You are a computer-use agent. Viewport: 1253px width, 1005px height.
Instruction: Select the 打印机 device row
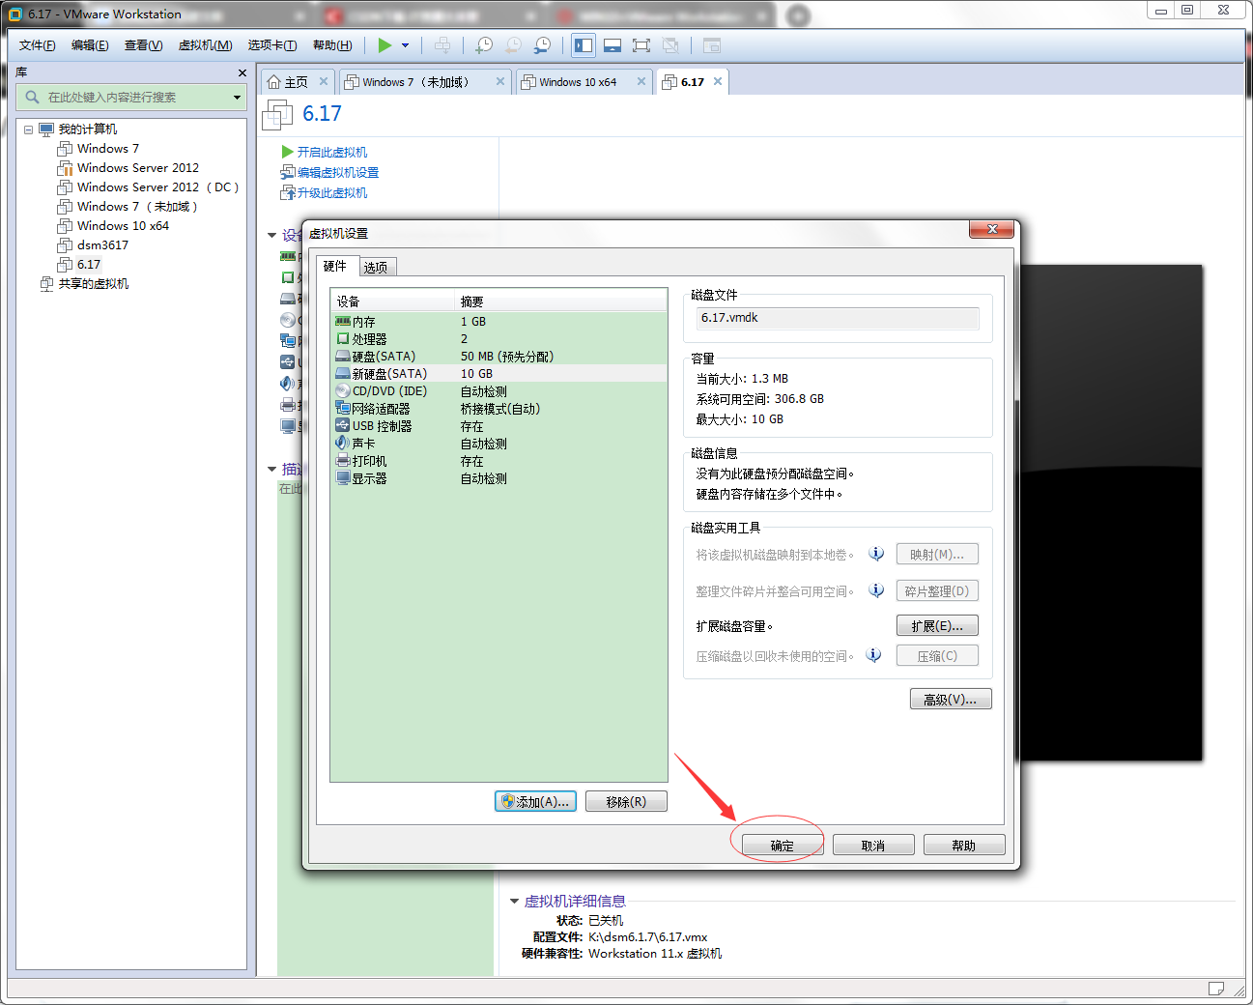click(x=498, y=461)
